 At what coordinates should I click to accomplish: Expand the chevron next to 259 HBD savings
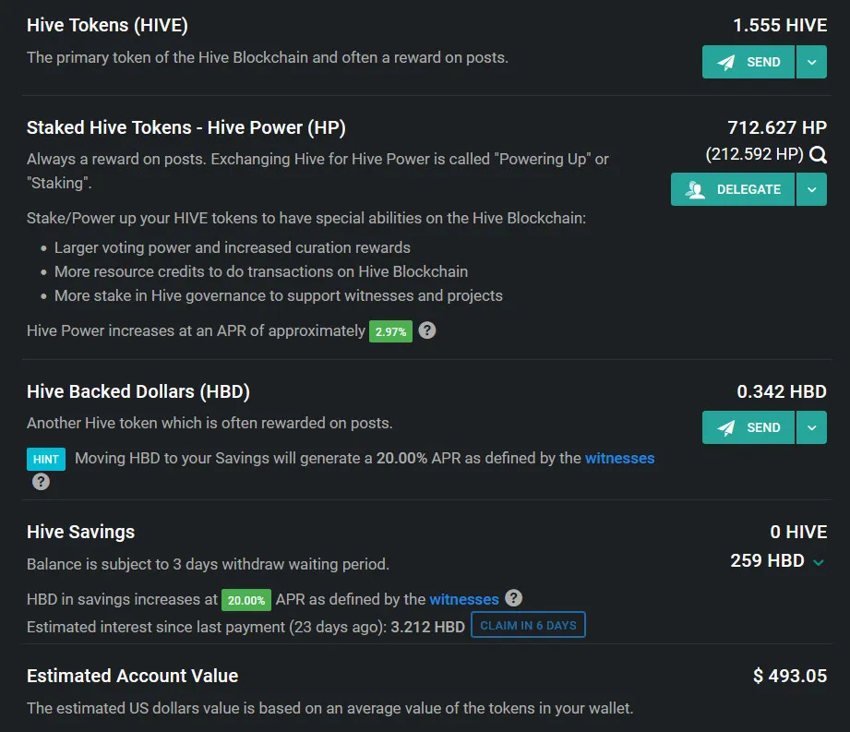[x=819, y=562]
